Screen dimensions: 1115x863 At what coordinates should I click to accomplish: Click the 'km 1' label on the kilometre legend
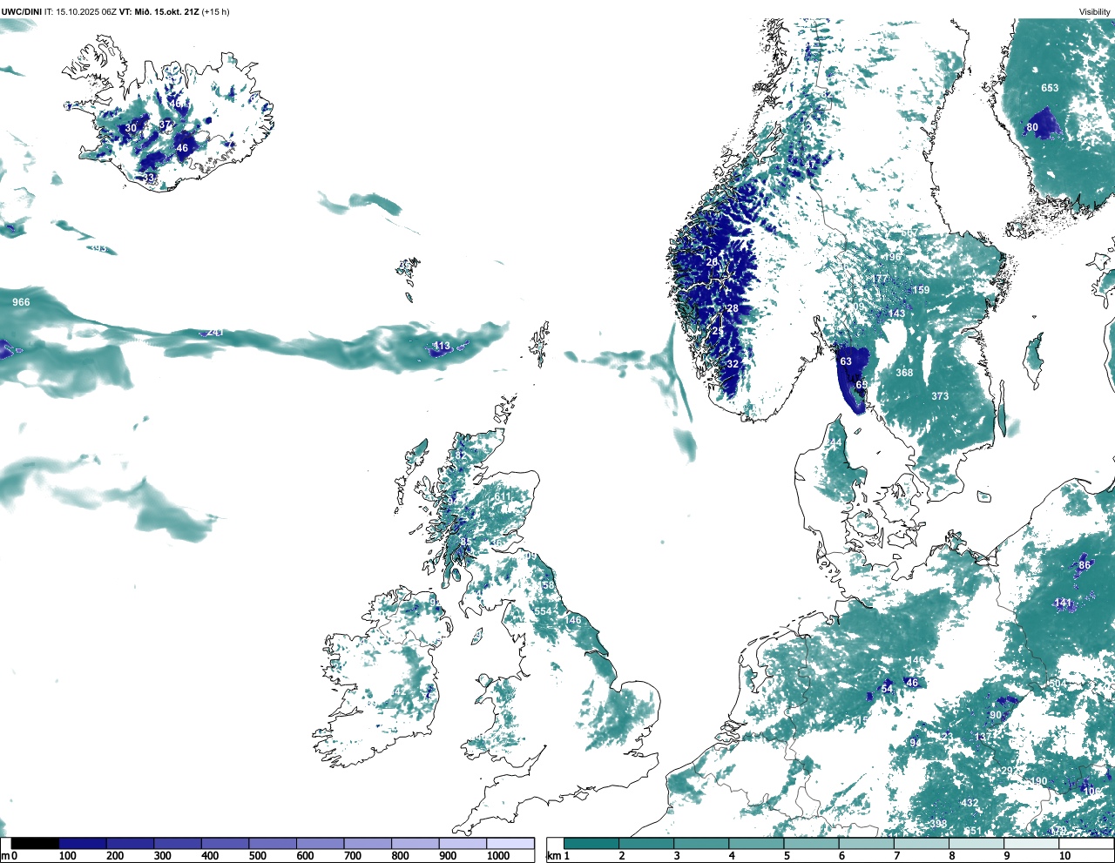558,856
